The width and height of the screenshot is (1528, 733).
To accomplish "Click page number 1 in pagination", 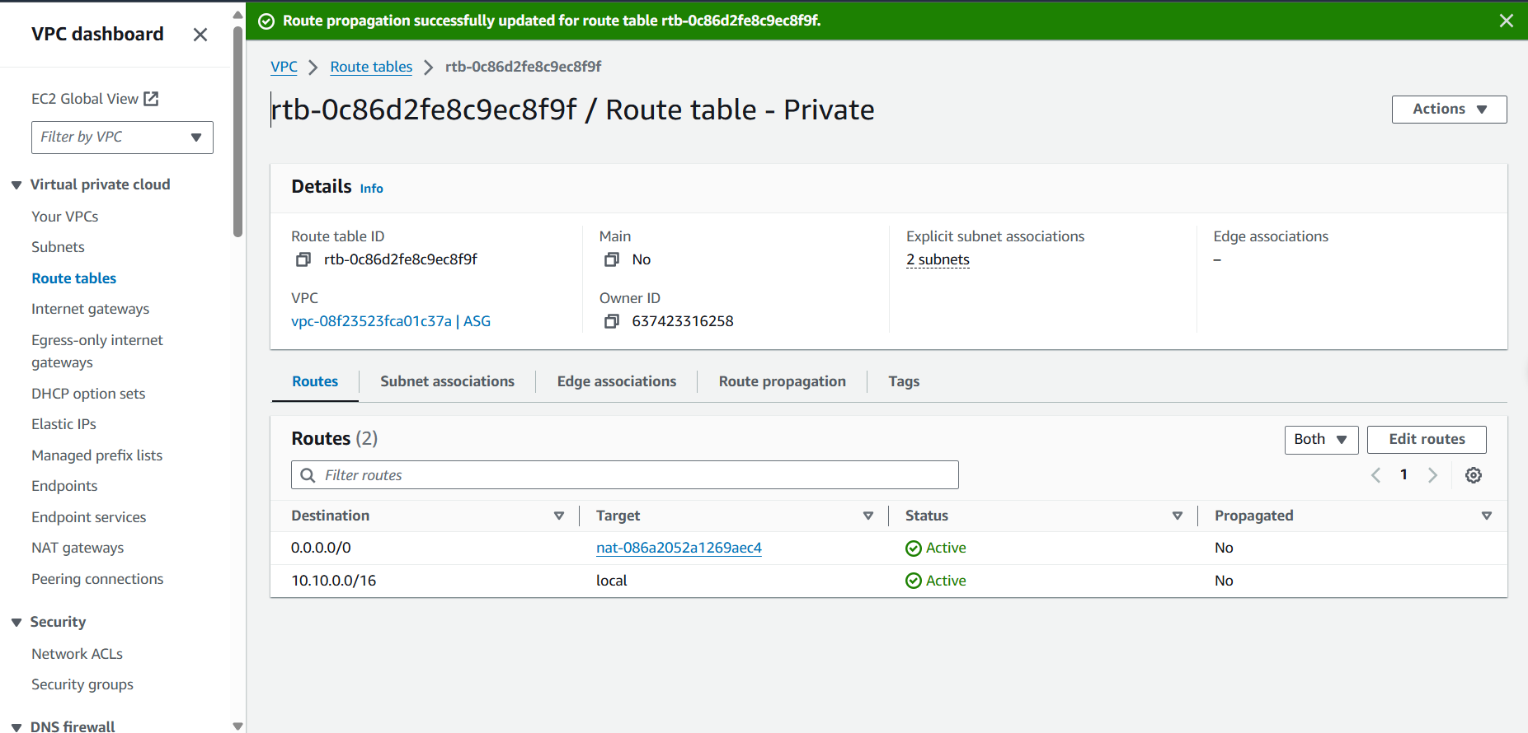I will (x=1403, y=474).
